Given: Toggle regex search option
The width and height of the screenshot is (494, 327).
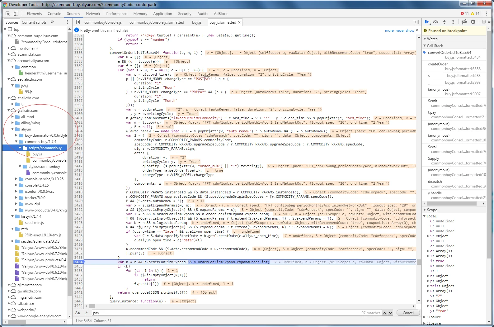Looking at the screenshot, I should pos(86,313).
